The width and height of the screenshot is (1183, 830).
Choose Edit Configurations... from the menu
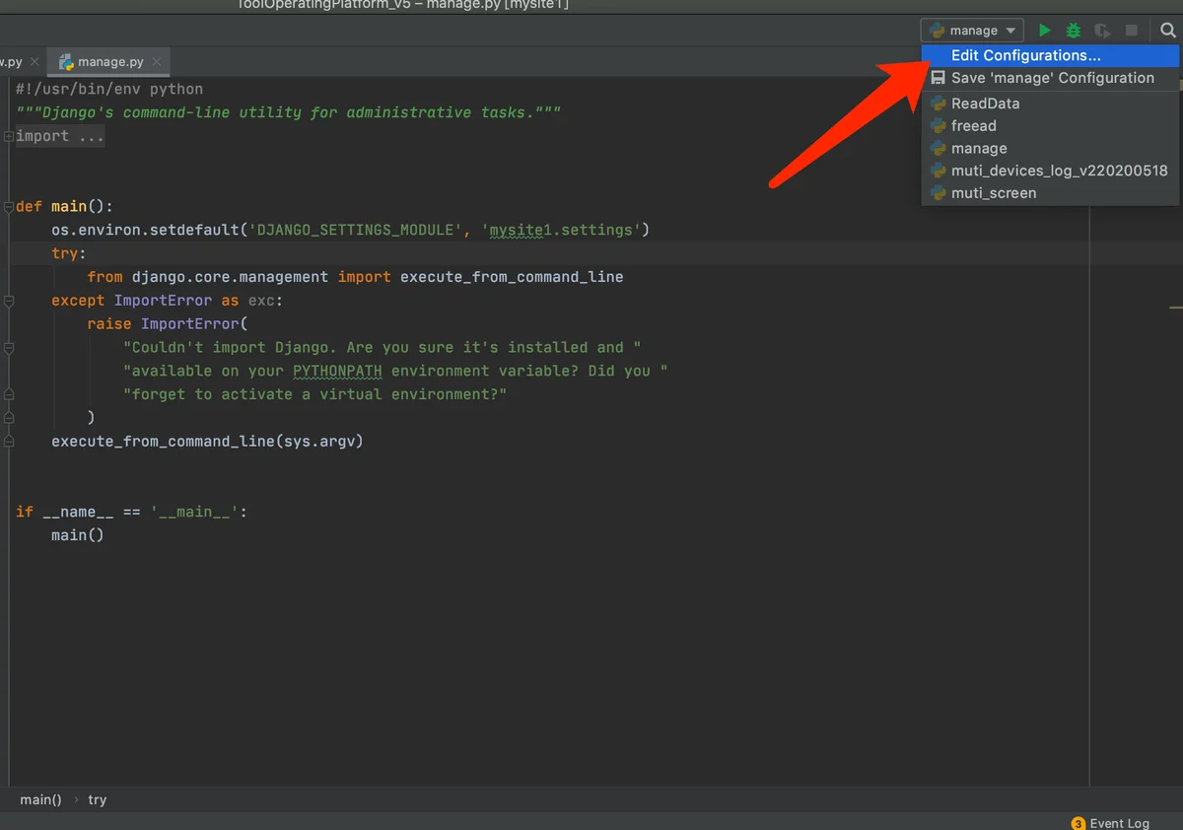(x=1050, y=56)
